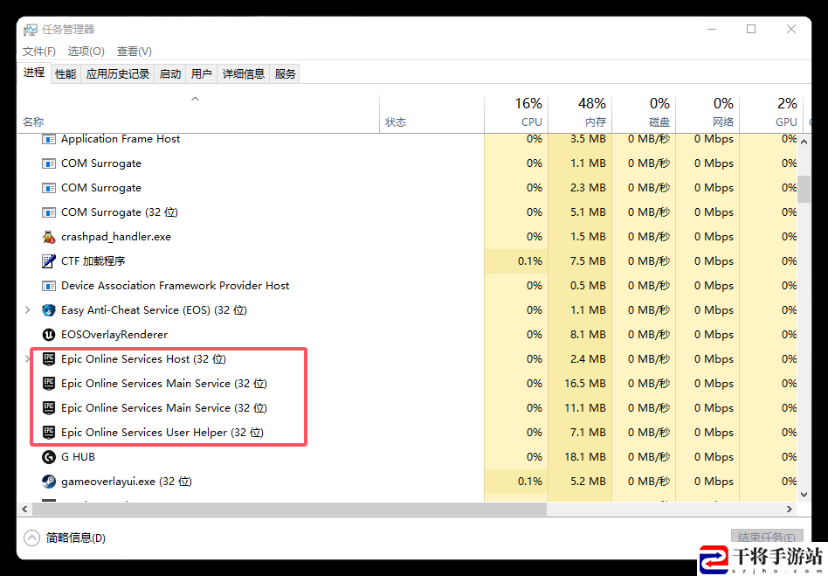Click the 16.5 MB memory value
This screenshot has width=828, height=576.
[584, 383]
